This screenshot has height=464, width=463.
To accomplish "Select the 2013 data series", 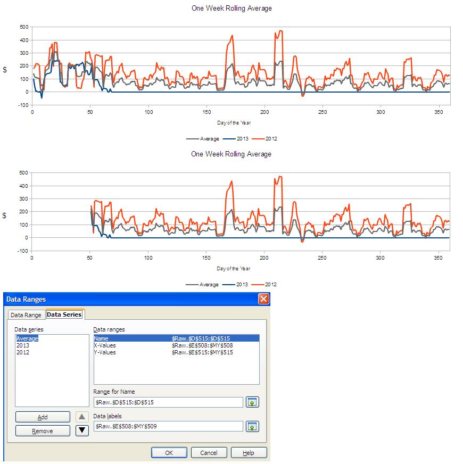I will click(x=23, y=345).
